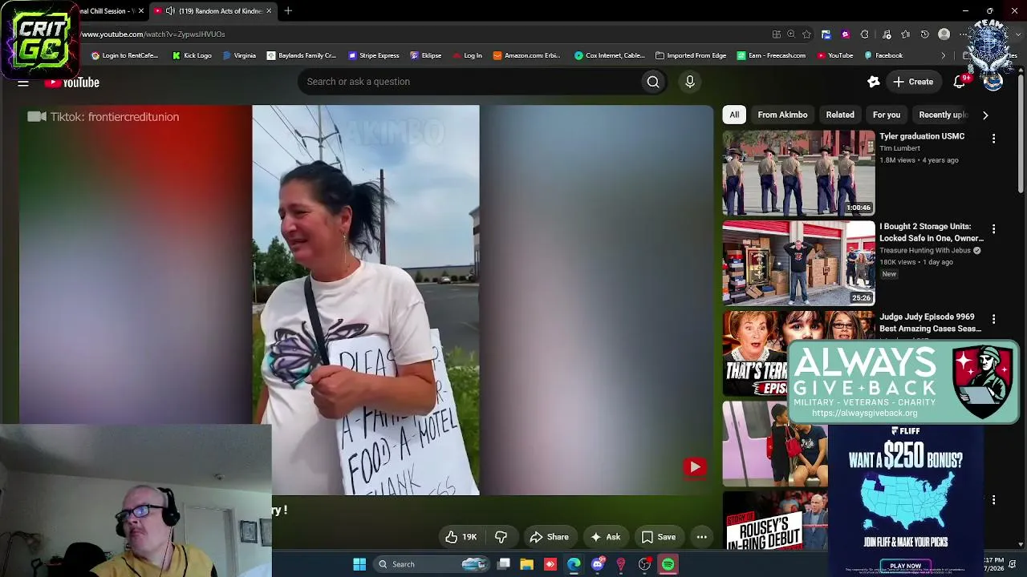The height and width of the screenshot is (577, 1027).
Task: Open the Login to RentCafe bookmark
Action: coord(124,55)
